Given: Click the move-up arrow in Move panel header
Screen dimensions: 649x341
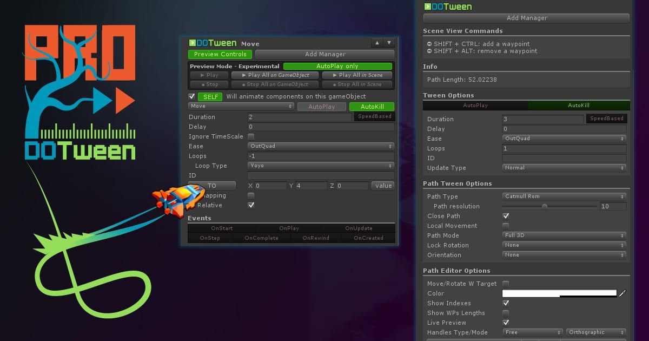Looking at the screenshot, I should pyautogui.click(x=377, y=43).
